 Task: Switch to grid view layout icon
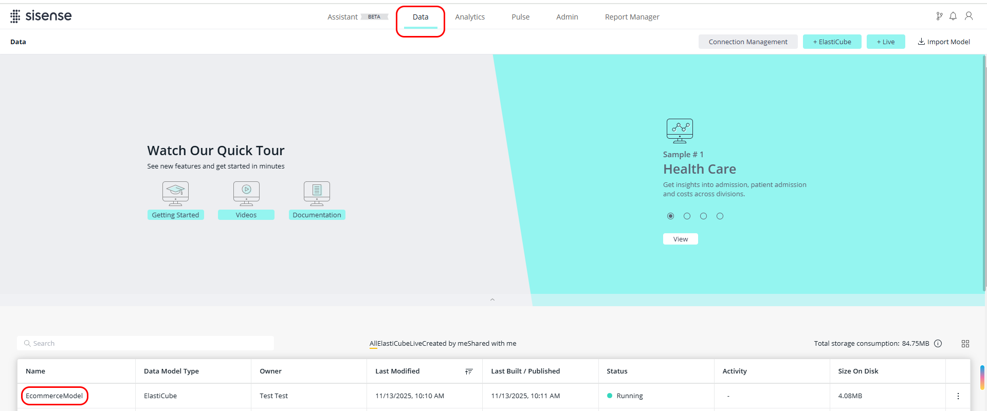965,344
